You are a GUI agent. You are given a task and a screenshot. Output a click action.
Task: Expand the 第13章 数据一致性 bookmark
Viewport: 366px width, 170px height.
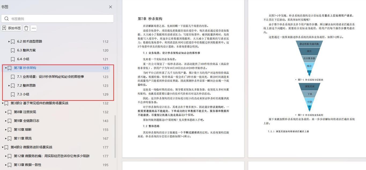click(6, 165)
